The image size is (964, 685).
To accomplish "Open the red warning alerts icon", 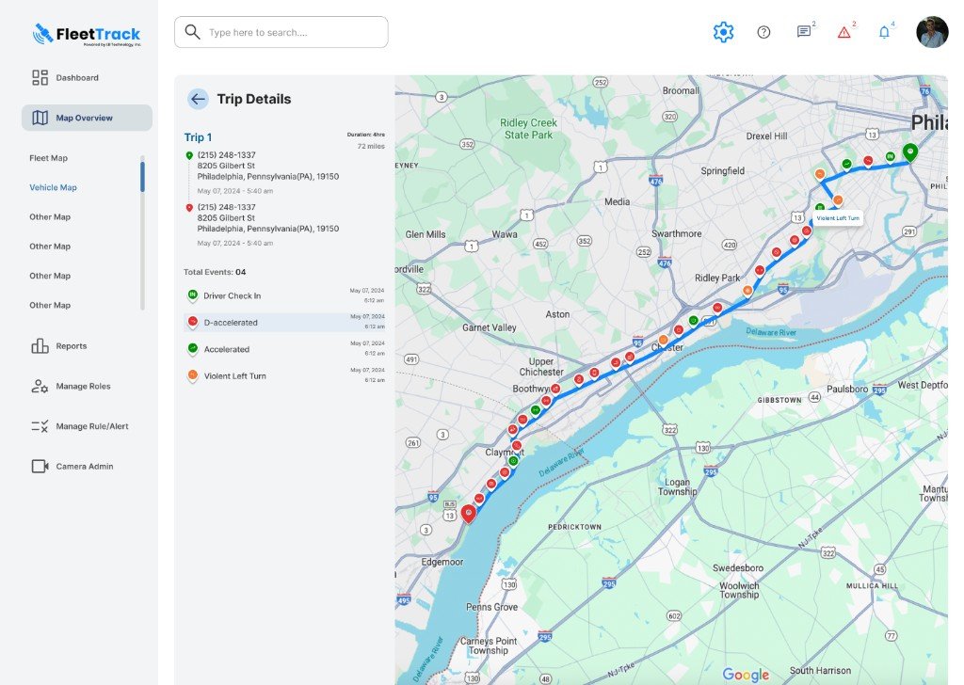I will [x=844, y=32].
